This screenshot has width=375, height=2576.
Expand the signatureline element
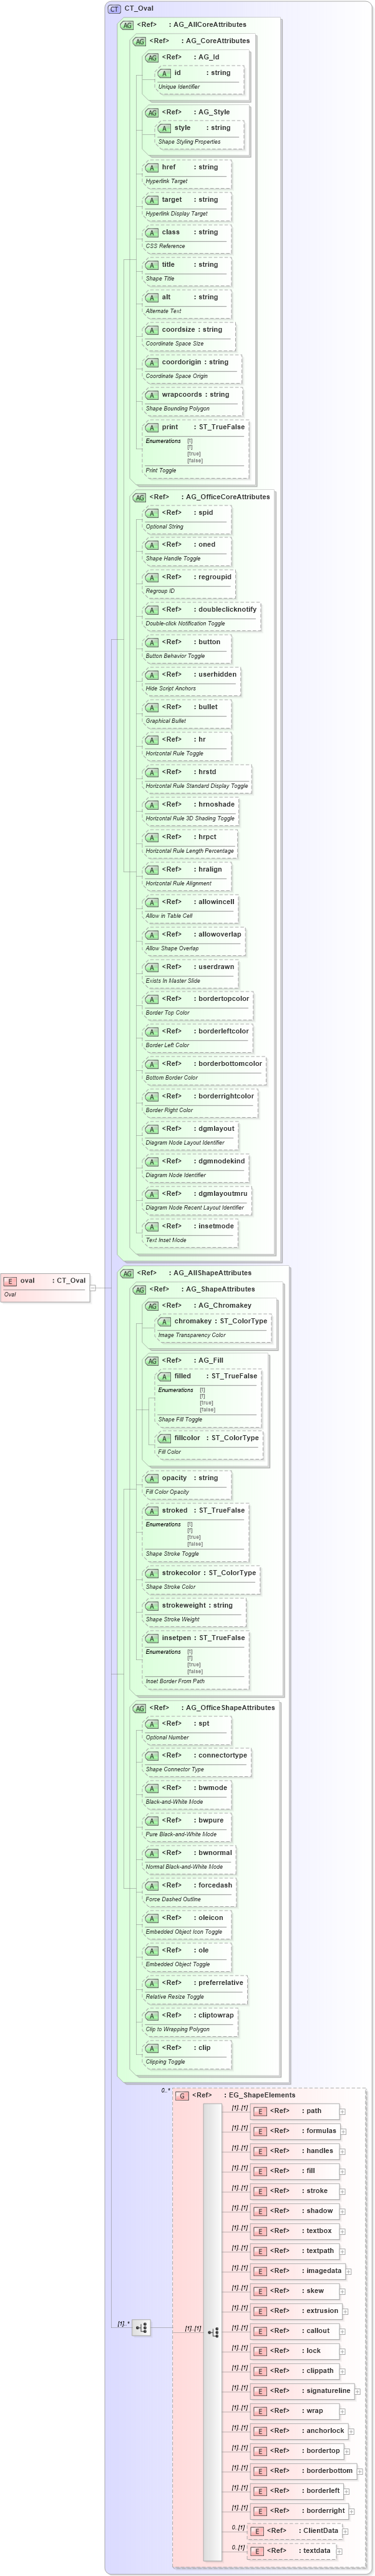point(358,2393)
